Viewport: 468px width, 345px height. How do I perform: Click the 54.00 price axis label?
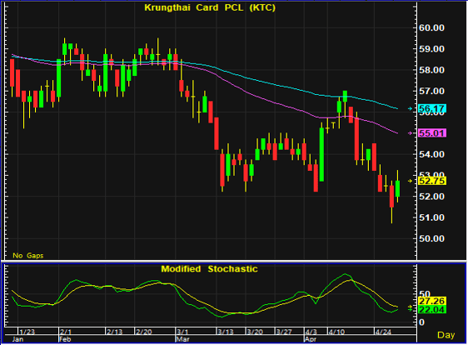[x=431, y=154]
